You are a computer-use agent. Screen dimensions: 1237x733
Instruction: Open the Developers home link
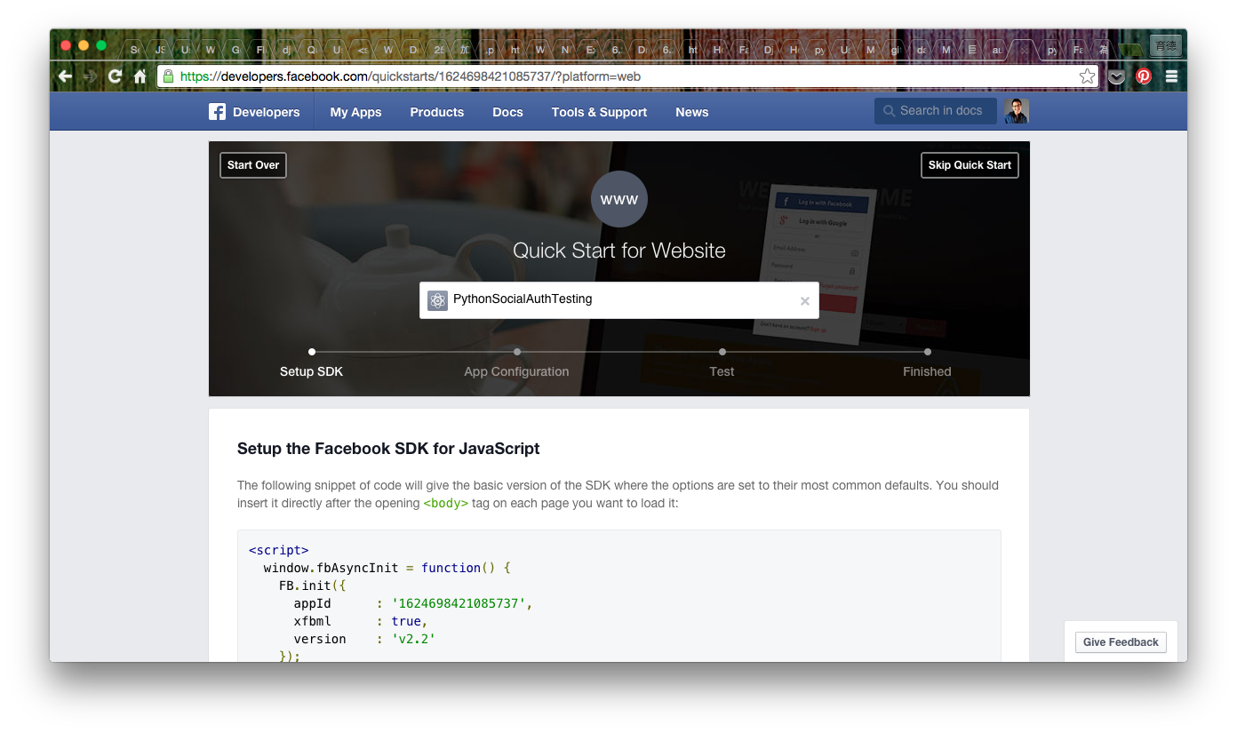pyautogui.click(x=266, y=112)
